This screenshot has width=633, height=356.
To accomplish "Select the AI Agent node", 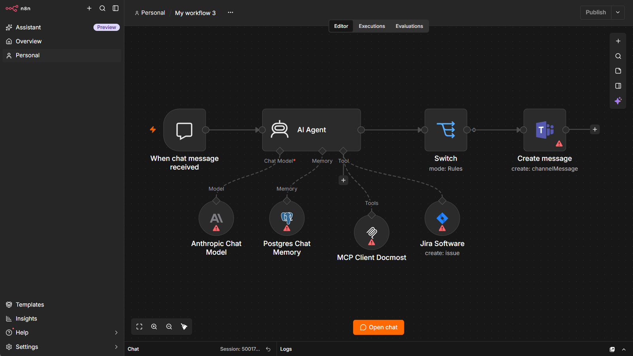I will pyautogui.click(x=311, y=130).
